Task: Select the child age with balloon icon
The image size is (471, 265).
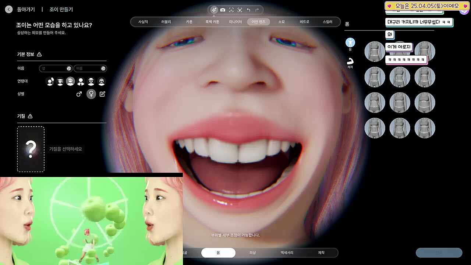Action: point(50,81)
